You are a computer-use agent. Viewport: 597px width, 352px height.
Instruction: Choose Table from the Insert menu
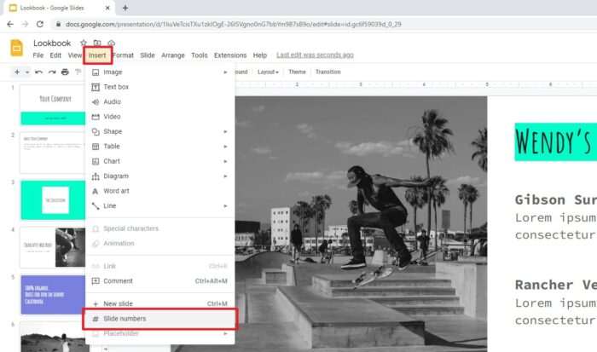(x=159, y=146)
